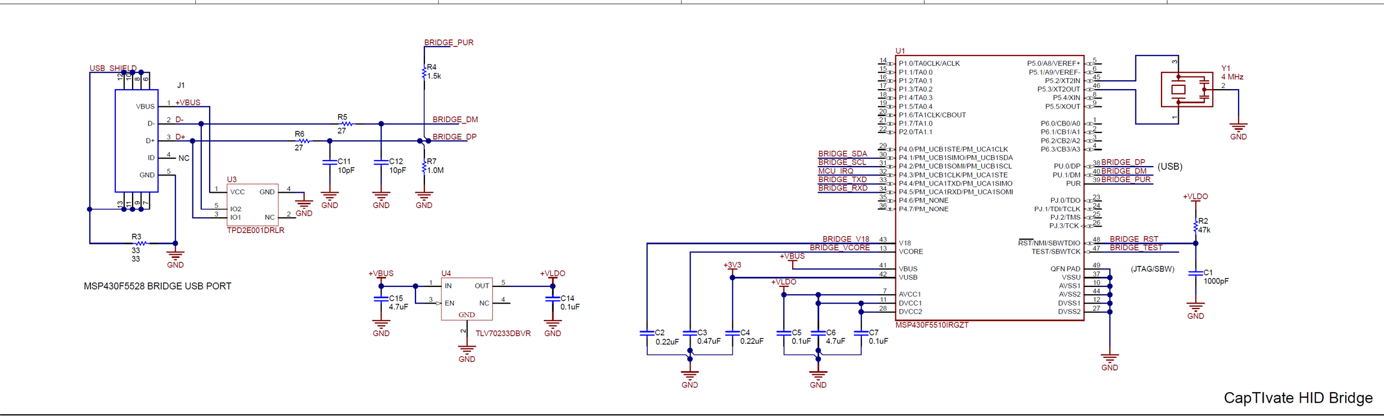Click capacitor C3 0.47uF symbol
This screenshot has height=417, width=1384.
(x=690, y=333)
